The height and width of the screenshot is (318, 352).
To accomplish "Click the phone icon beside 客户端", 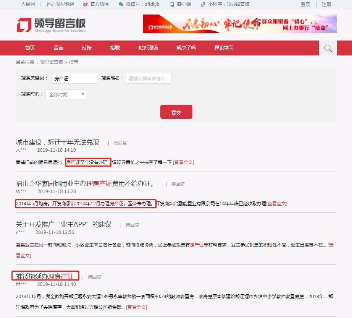I will tap(172, 5).
